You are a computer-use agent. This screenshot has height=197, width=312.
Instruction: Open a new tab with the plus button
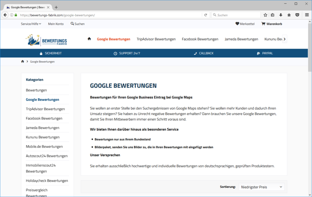pyautogui.click(x=56, y=7)
